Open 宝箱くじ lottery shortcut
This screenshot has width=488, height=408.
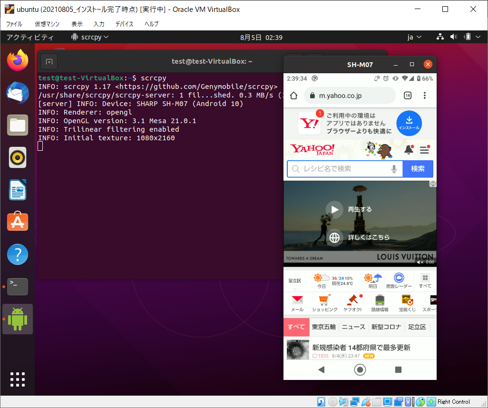(x=407, y=303)
